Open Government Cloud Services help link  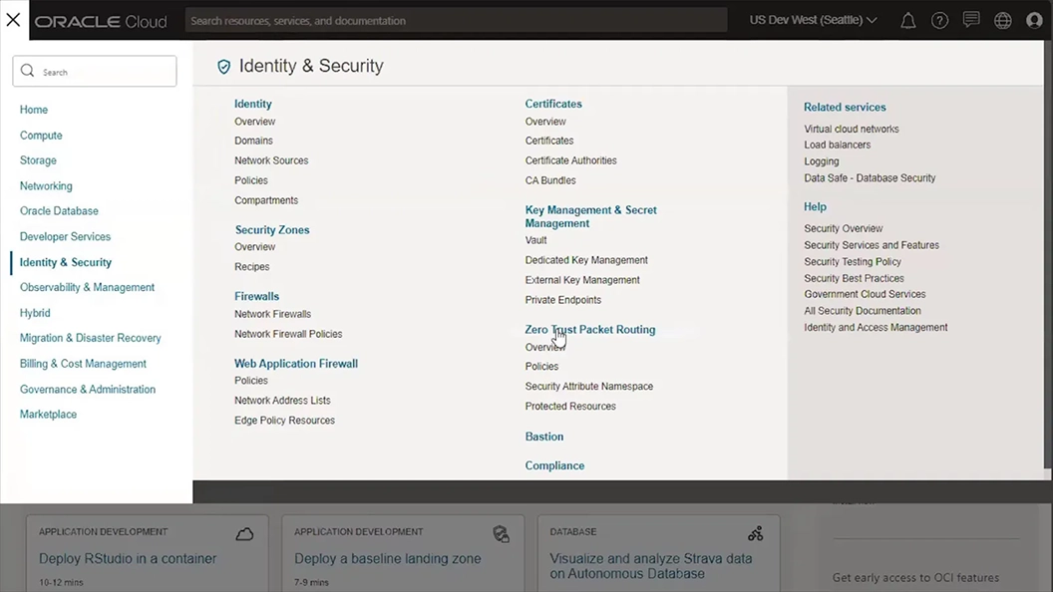point(865,294)
